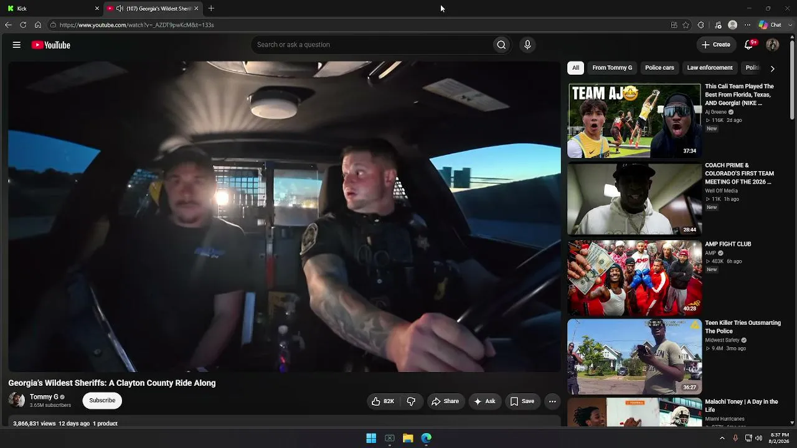Open 'Teen Killer Tries Outsmarting The Police' title
The height and width of the screenshot is (448, 797).
743,327
